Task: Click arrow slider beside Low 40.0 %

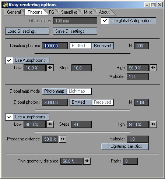Action: (50, 124)
